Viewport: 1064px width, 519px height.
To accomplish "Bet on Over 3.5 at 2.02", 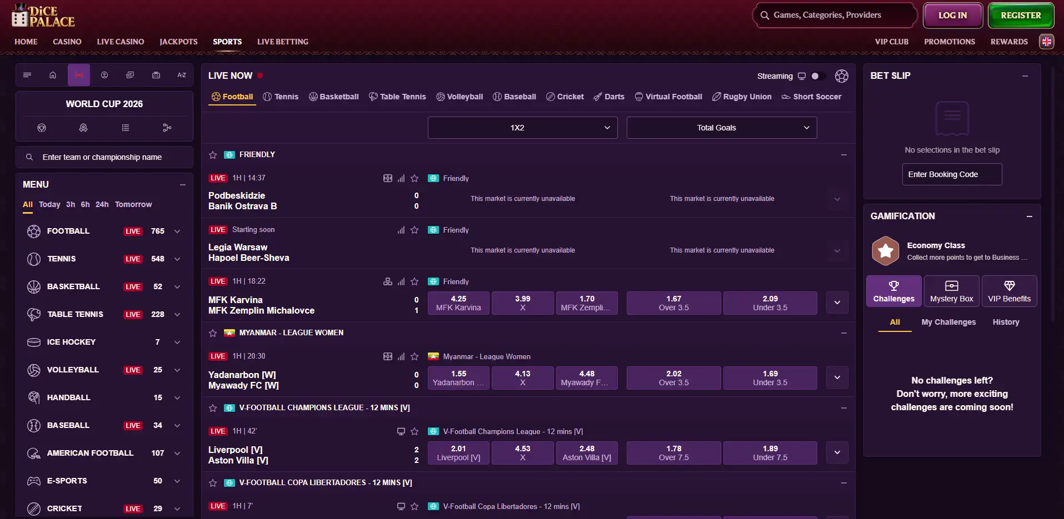I will point(674,378).
